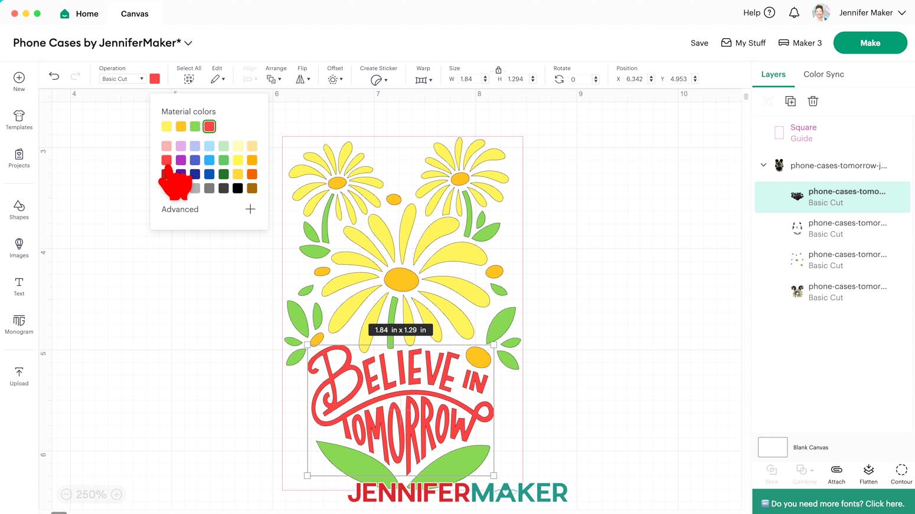This screenshot has width=915, height=514.
Task: Toggle the size aspect ratio lock
Action: coord(498,70)
